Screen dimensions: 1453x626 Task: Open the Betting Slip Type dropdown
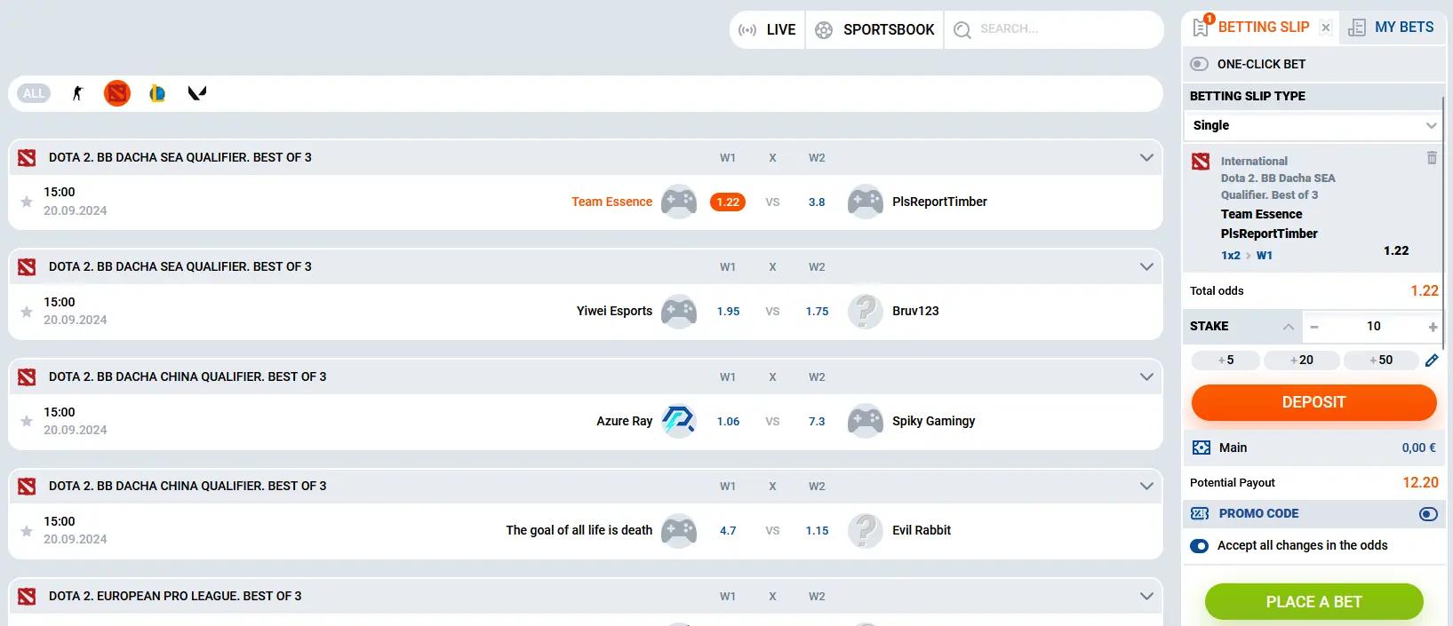(1313, 126)
